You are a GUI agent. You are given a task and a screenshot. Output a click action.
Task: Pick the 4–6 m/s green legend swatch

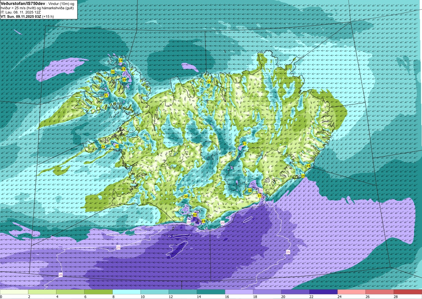70,292
